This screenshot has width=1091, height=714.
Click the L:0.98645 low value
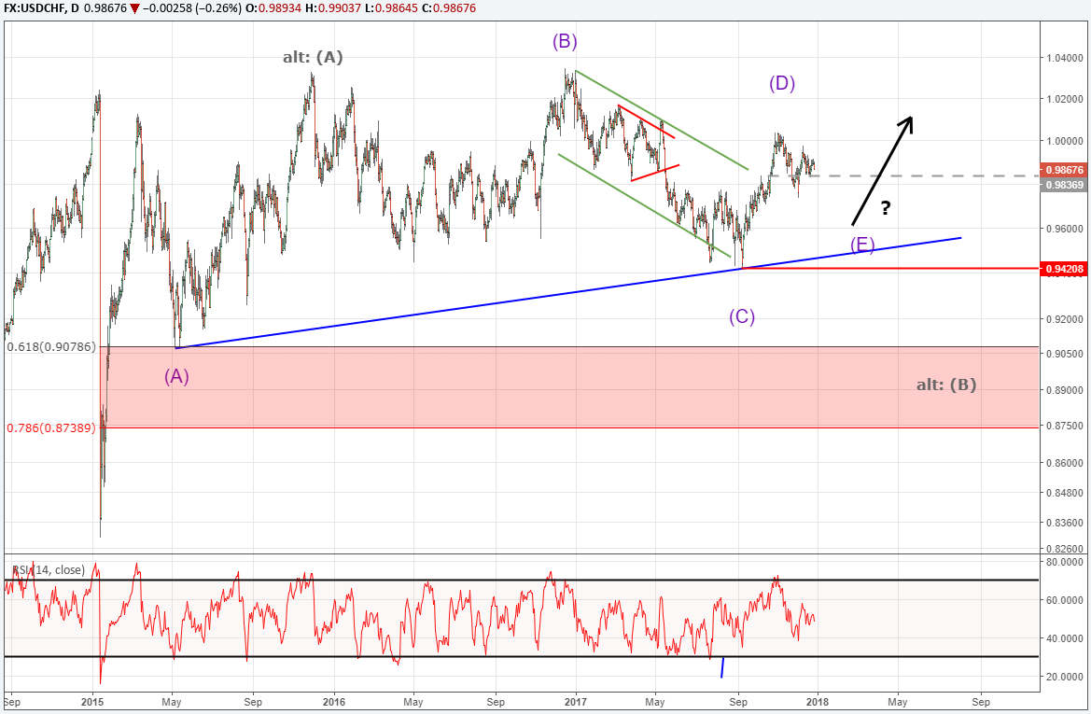tap(390, 8)
